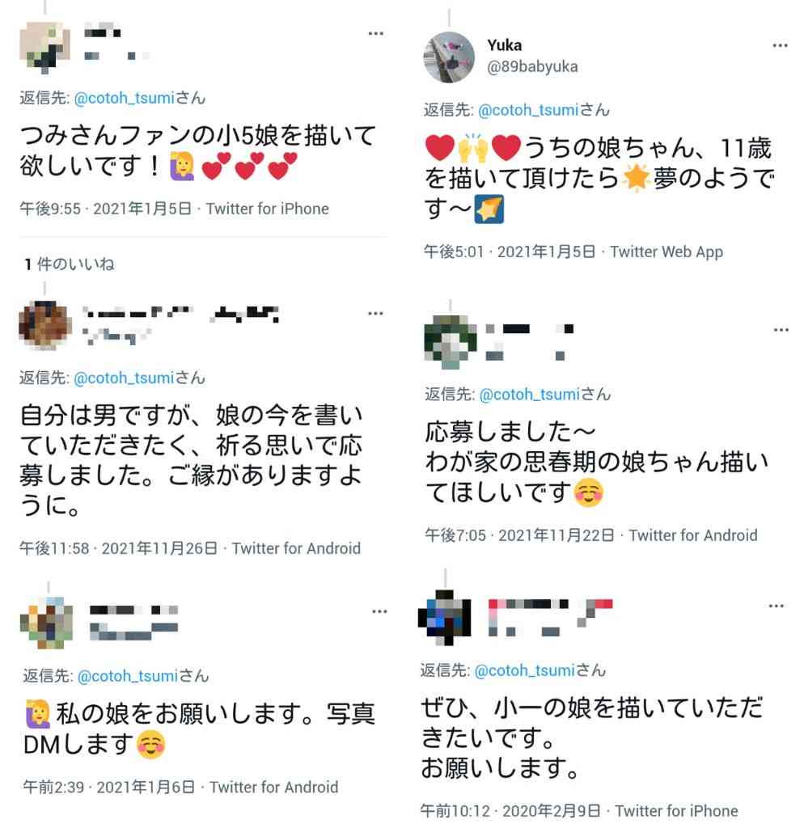
Task: Open more menu on 小一の娘 tweet
Action: click(776, 606)
